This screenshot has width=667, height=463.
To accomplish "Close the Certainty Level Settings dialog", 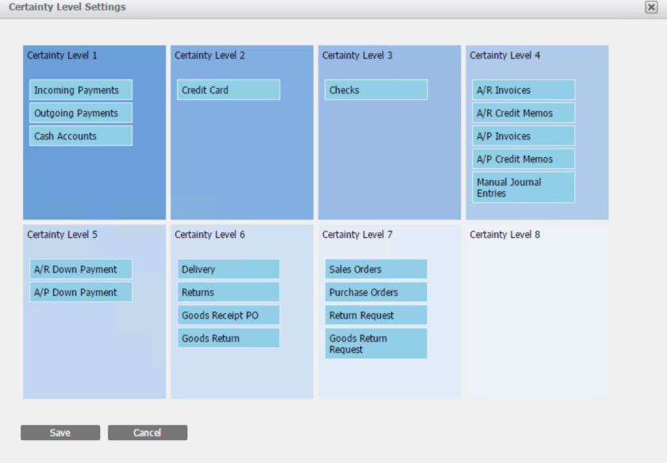I will (x=651, y=7).
